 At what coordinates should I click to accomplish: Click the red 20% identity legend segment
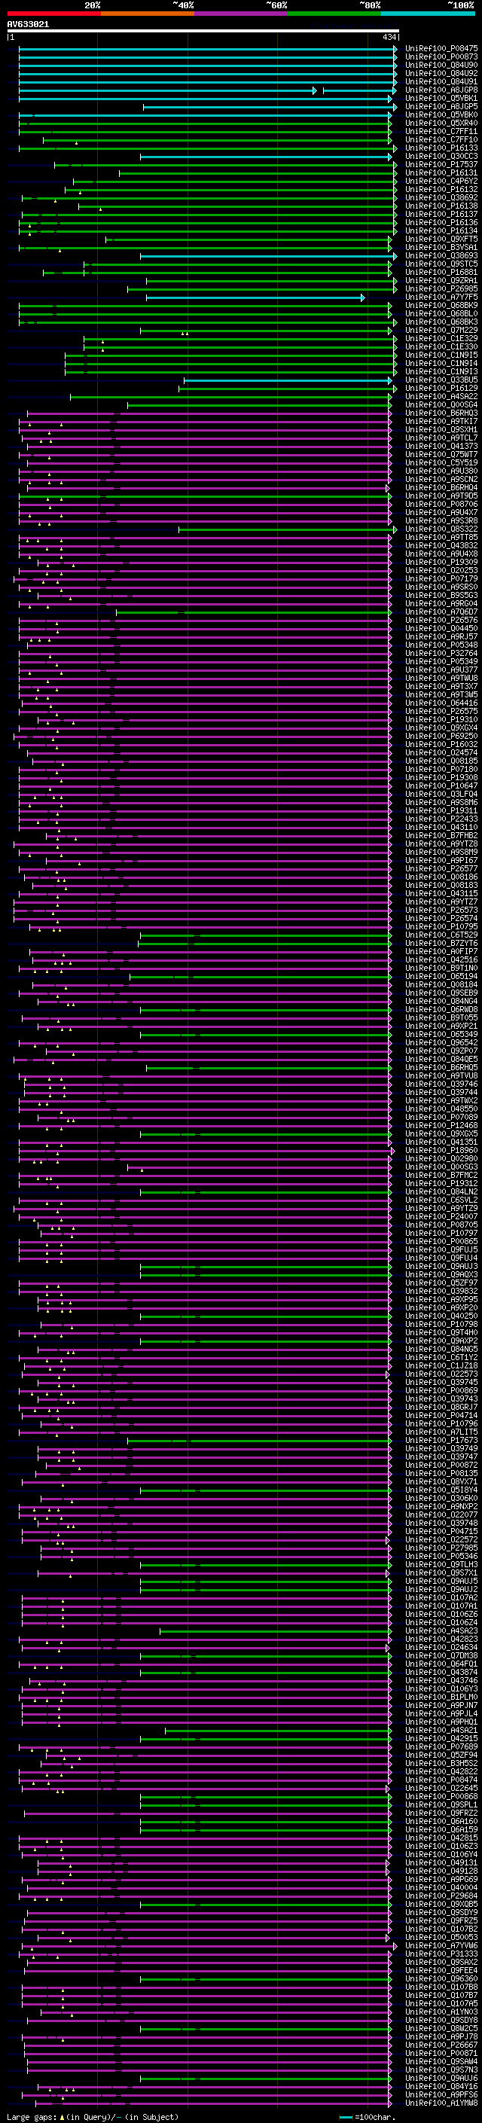click(x=53, y=14)
